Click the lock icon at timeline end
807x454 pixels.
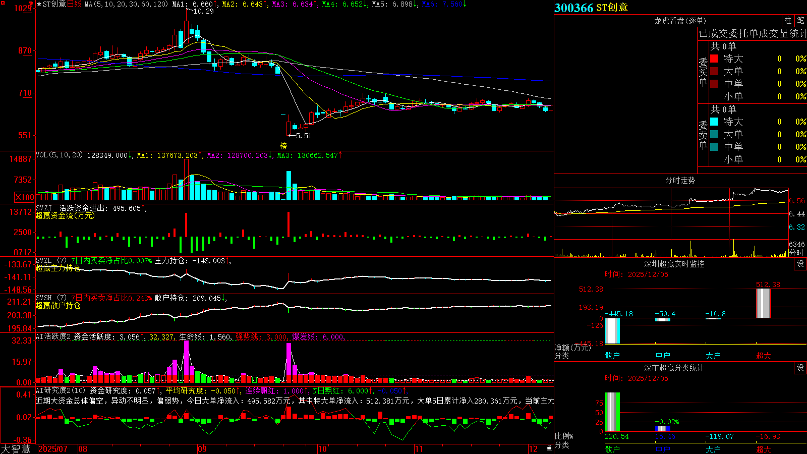coord(549,448)
